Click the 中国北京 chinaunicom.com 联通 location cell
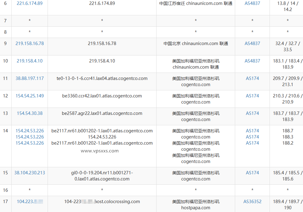 point(196,44)
